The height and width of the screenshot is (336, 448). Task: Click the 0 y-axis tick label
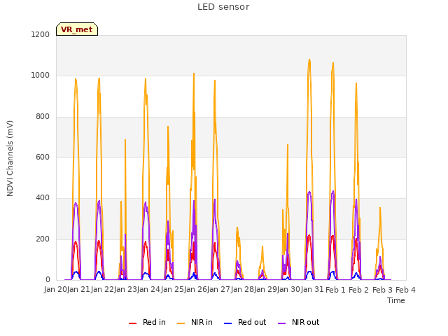tap(48, 280)
